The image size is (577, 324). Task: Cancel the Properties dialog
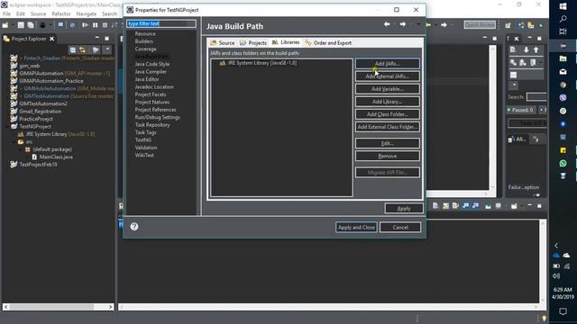coord(400,228)
